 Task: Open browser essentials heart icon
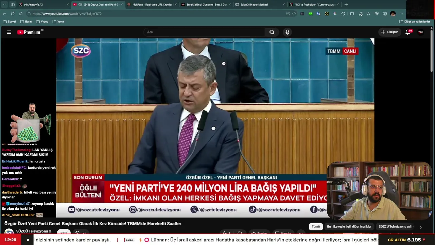[x=377, y=14]
